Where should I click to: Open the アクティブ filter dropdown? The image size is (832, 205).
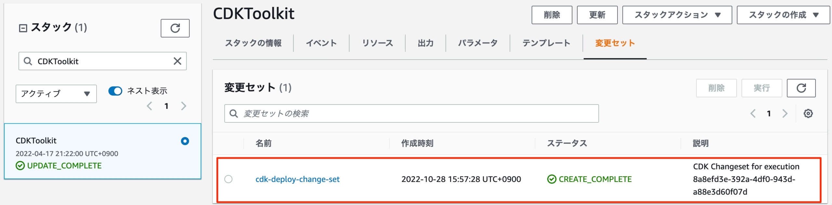click(56, 94)
